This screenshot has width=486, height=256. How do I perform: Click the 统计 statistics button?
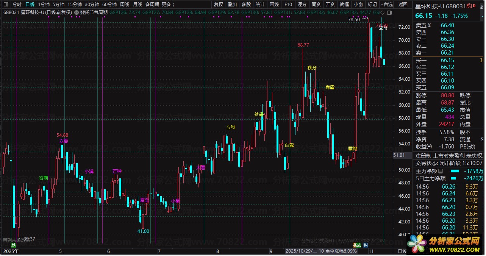click(260, 5)
